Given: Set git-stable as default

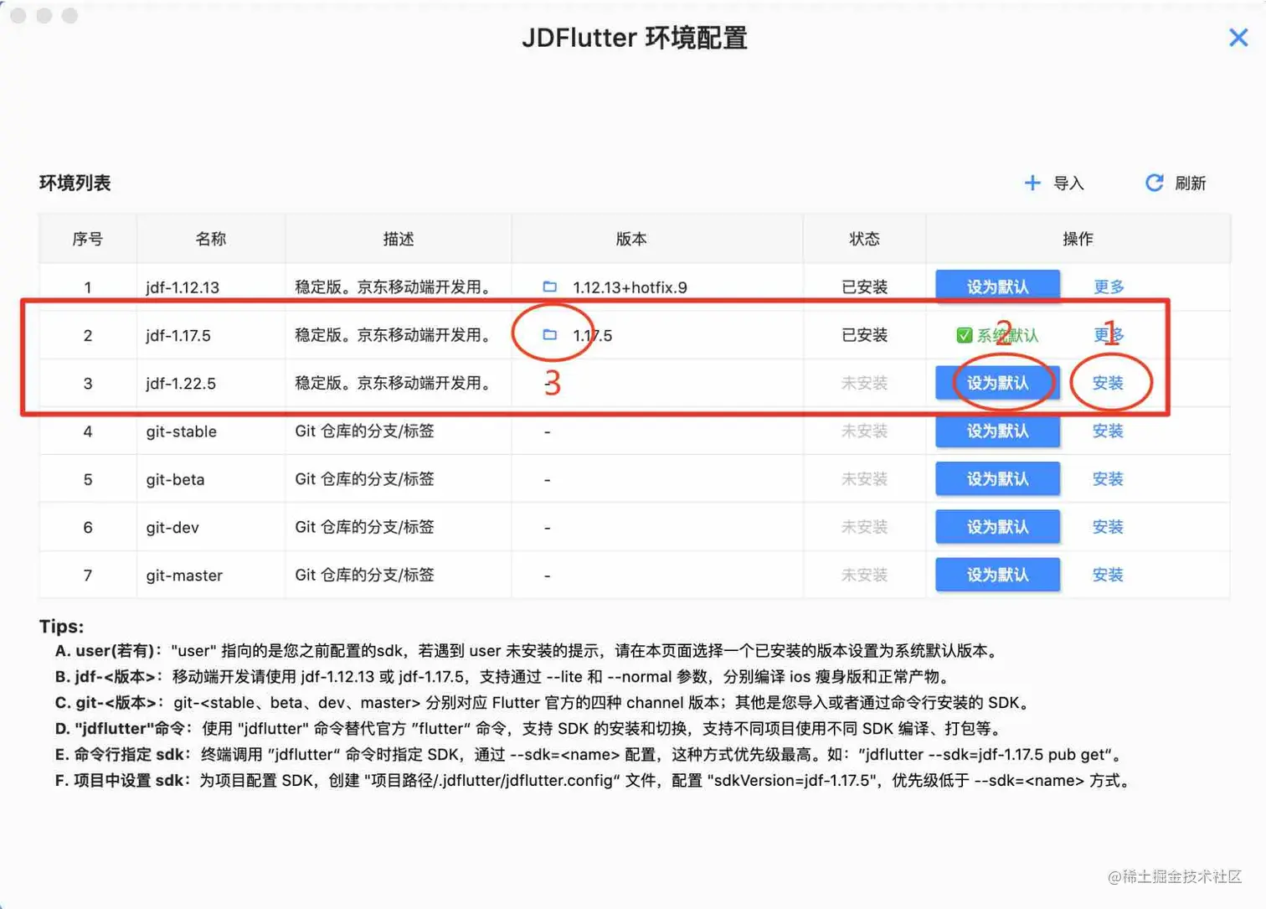Looking at the screenshot, I should [997, 431].
